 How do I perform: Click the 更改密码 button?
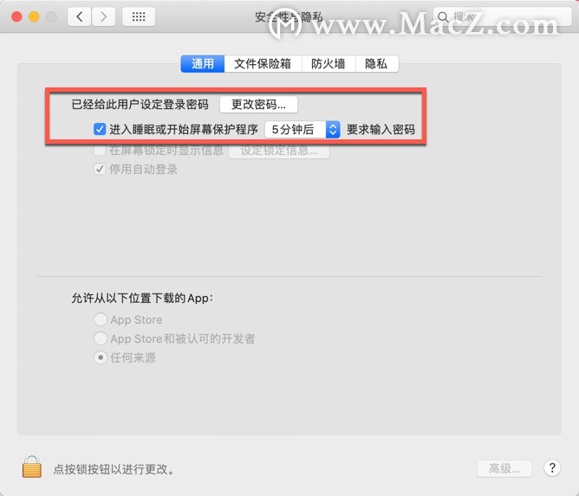click(x=258, y=105)
